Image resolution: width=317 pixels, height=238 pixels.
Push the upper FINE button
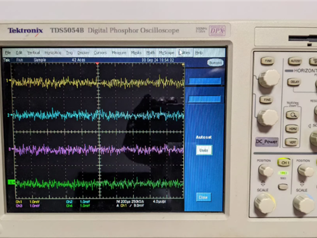click(268, 61)
